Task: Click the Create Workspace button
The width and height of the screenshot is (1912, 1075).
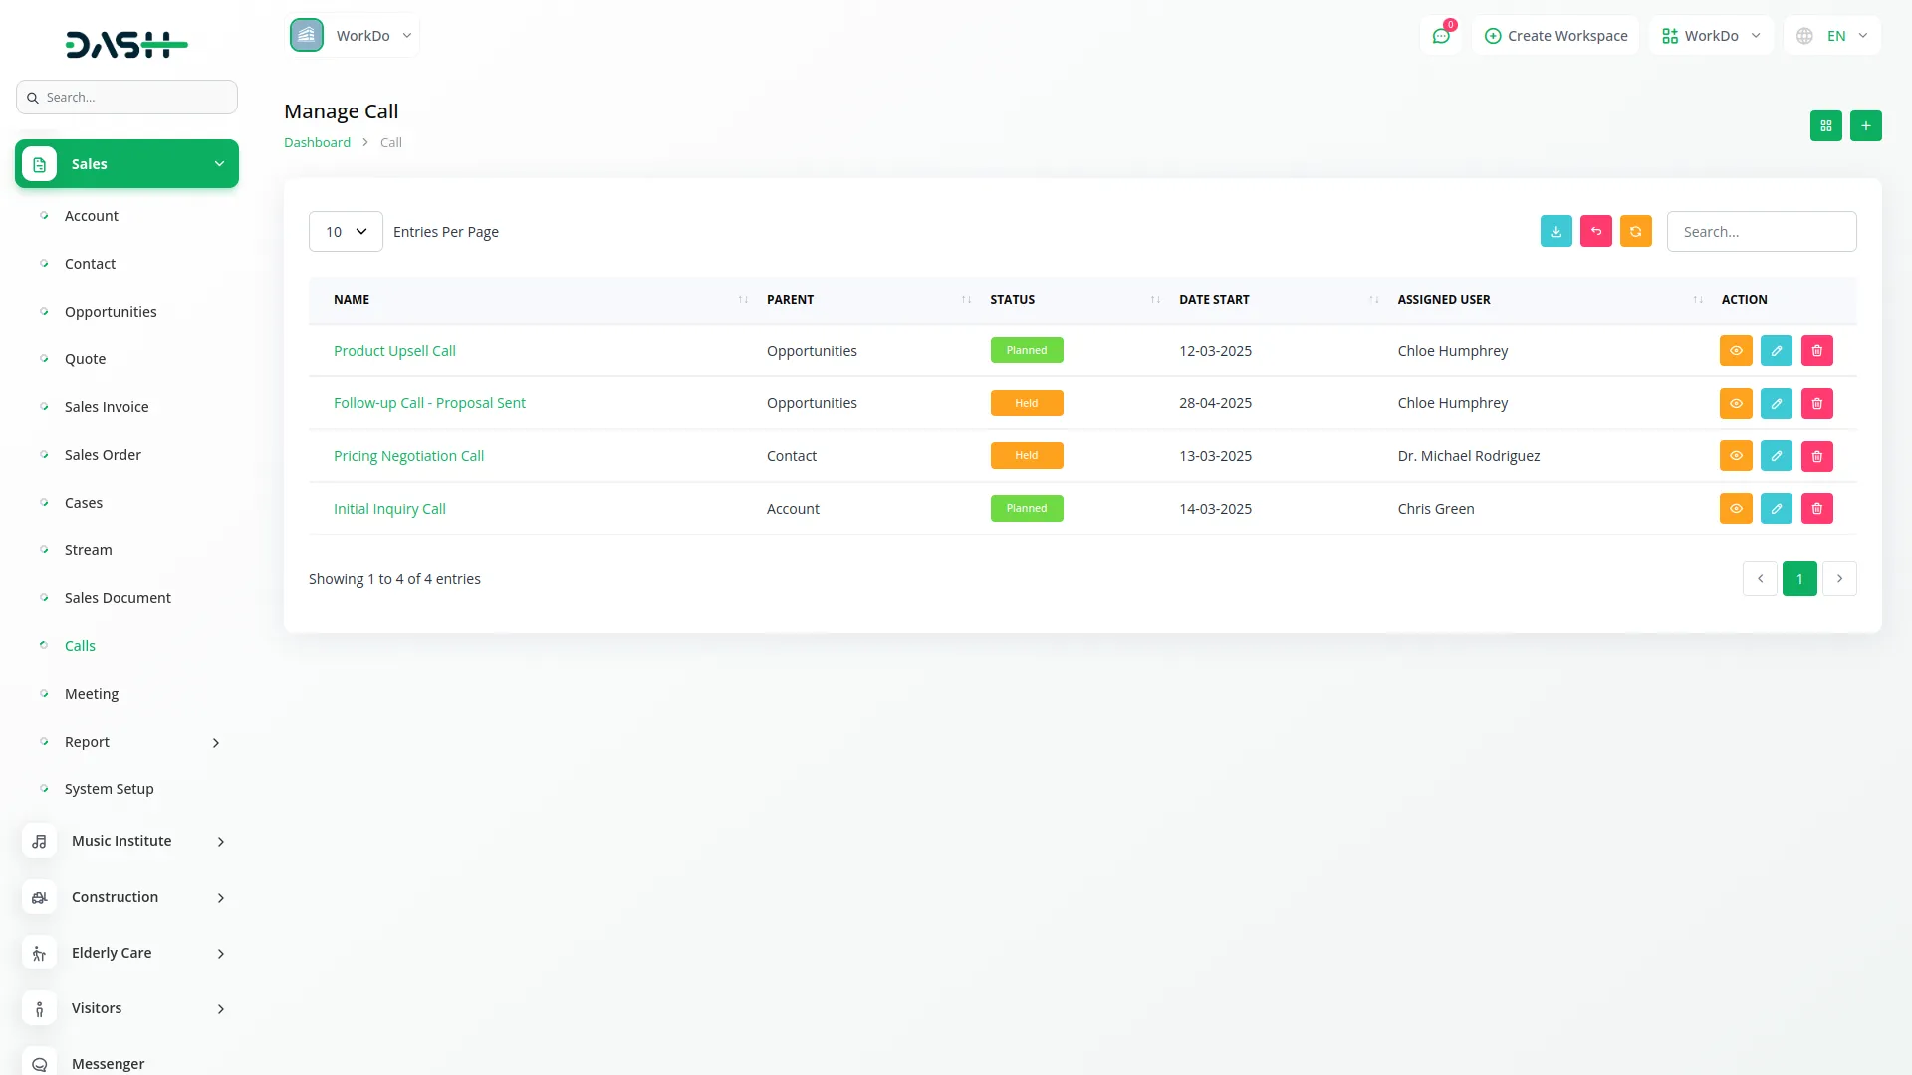Action: 1555,36
